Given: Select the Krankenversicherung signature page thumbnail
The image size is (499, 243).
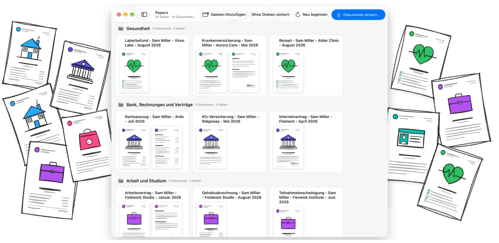Looking at the screenshot, I should (244, 71).
